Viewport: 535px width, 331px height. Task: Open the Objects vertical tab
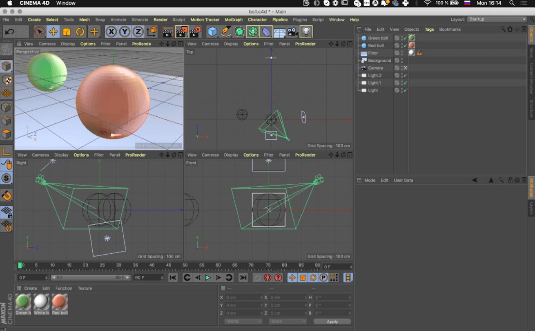point(531,35)
